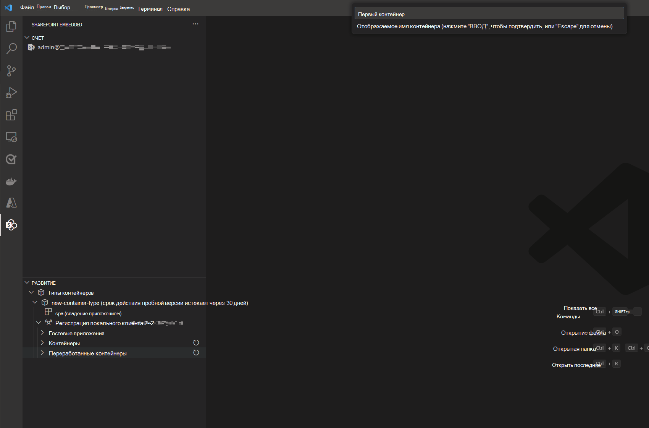The width and height of the screenshot is (649, 428).
Task: Click the container display name input field
Action: [489, 14]
